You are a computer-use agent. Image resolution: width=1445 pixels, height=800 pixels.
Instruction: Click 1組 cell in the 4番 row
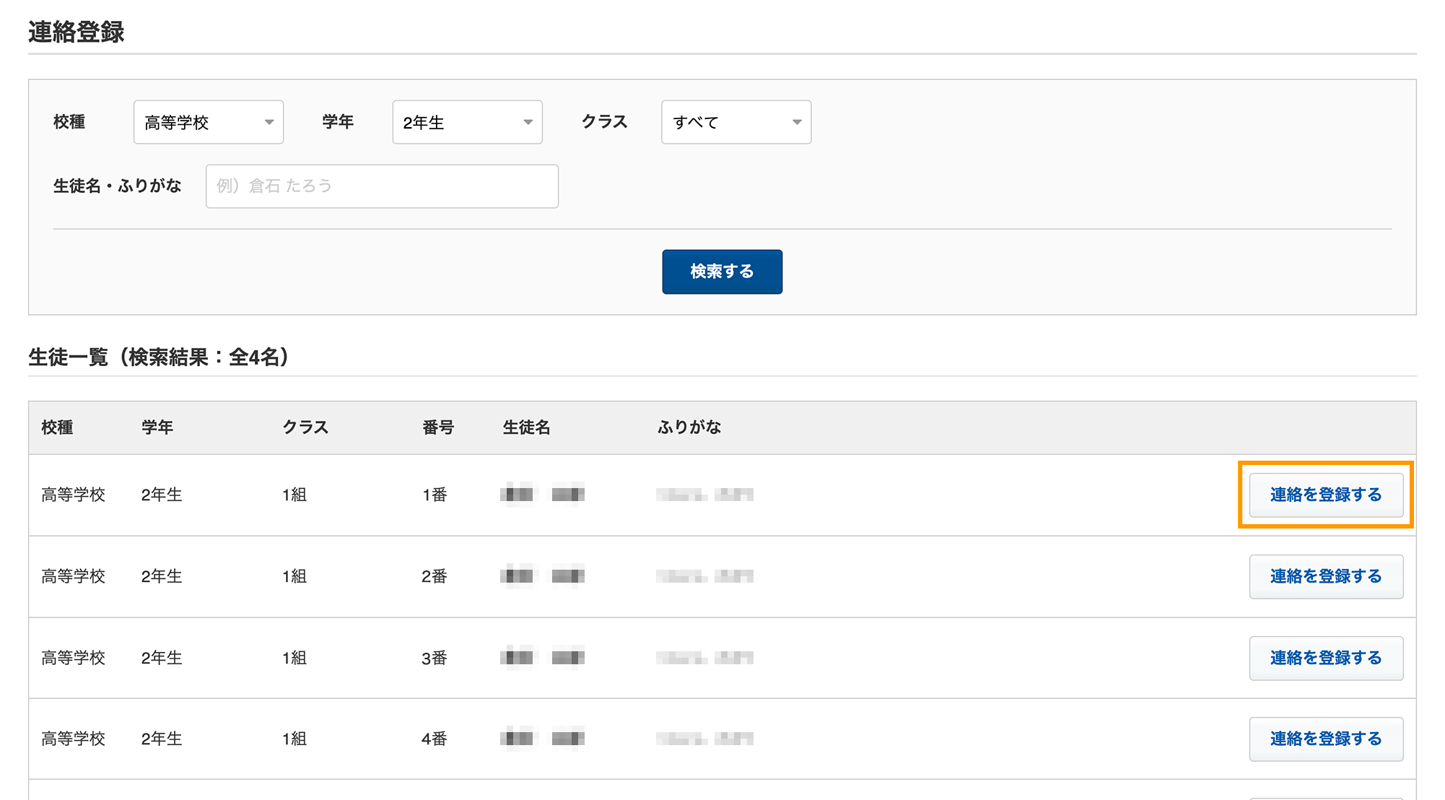[x=294, y=739]
